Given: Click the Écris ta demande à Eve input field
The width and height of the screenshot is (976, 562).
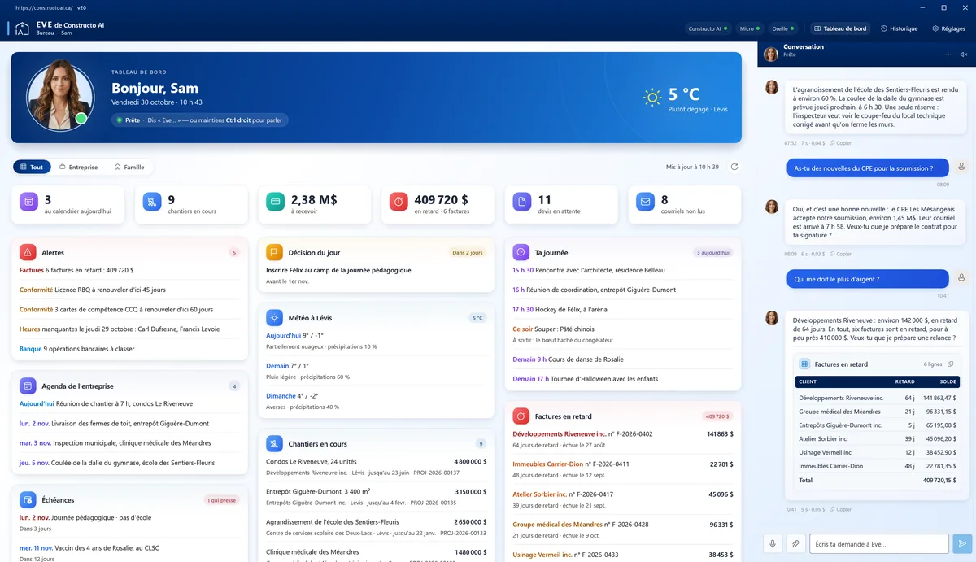Looking at the screenshot, I should coord(880,543).
